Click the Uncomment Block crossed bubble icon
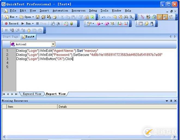 120,17
